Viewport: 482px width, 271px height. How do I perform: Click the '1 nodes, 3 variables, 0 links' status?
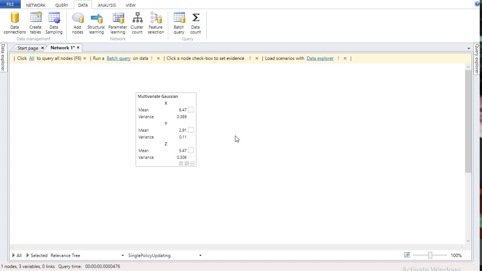click(27, 266)
